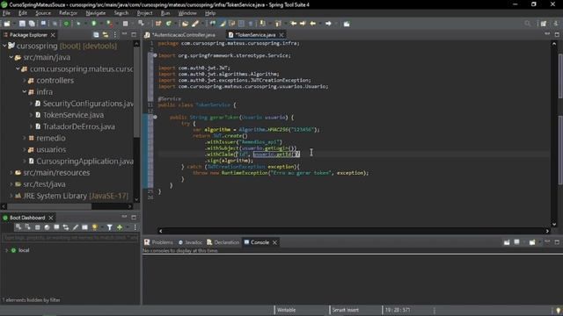Open the File menu
563x316 pixels.
coord(6,13)
